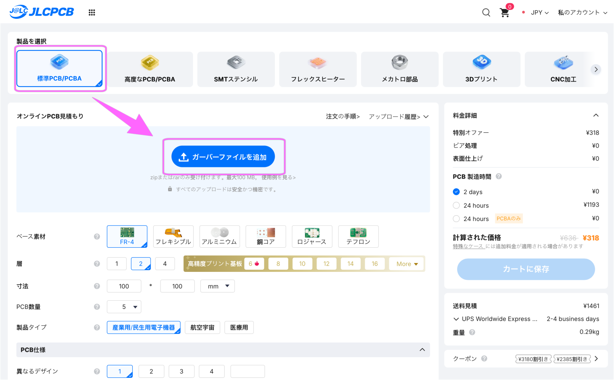Choose FR-4 base material

pos(127,236)
